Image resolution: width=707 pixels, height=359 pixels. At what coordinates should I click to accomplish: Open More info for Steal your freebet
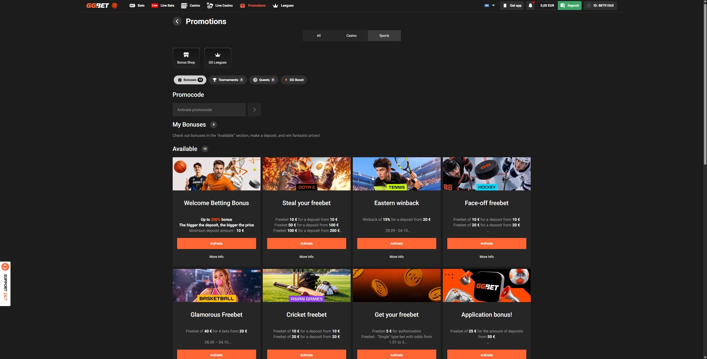306,257
